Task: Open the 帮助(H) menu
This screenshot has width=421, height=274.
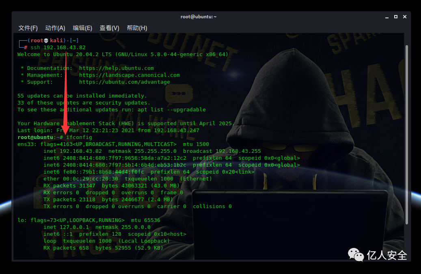Action: (137, 28)
